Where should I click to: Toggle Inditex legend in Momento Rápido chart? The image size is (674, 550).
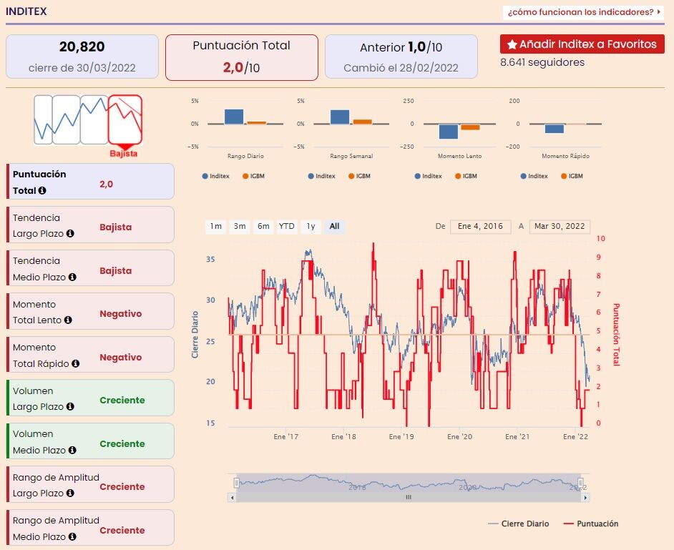534,176
